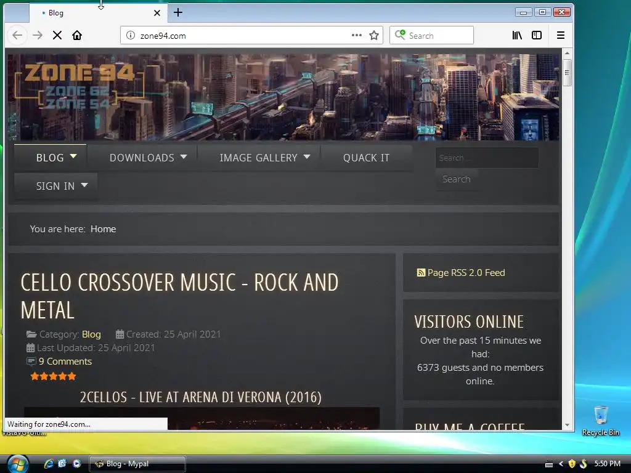Click the Zone 94 site logo
Image resolution: width=631 pixels, height=473 pixels.
pyautogui.click(x=79, y=86)
